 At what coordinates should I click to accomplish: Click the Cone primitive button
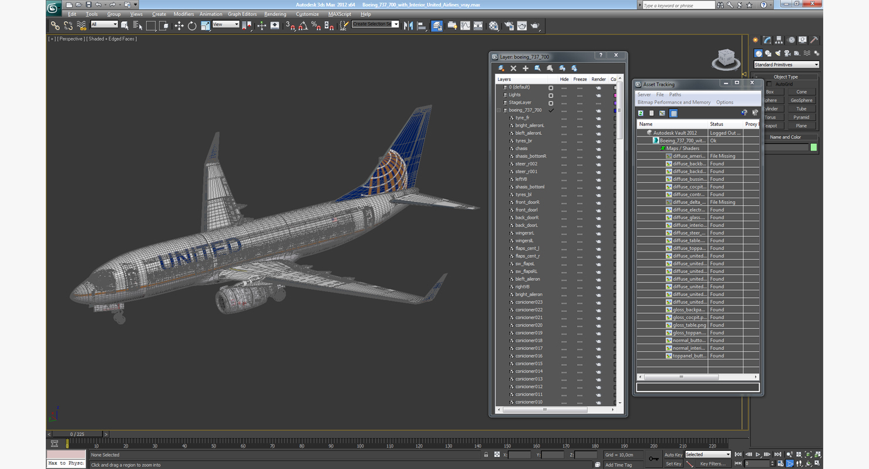click(801, 92)
